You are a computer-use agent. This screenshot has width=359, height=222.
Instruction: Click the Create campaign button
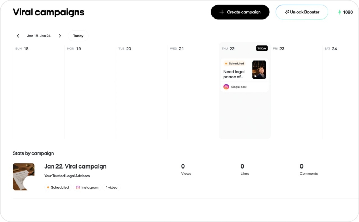point(240,12)
